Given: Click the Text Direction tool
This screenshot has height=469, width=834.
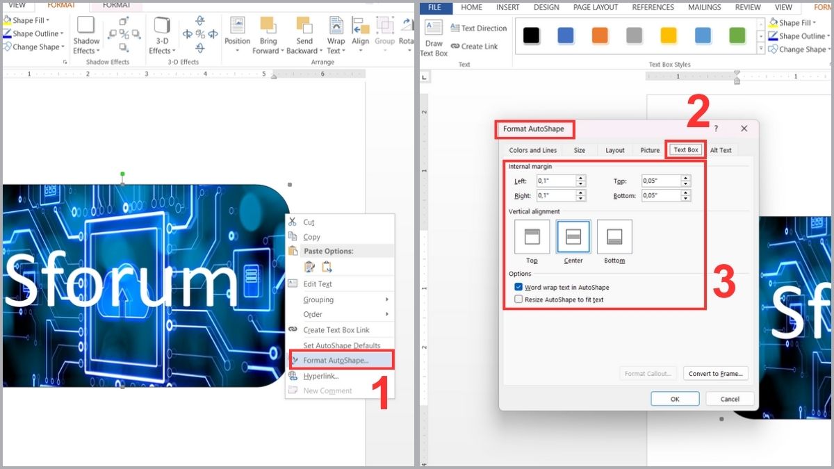Looking at the screenshot, I should point(478,28).
